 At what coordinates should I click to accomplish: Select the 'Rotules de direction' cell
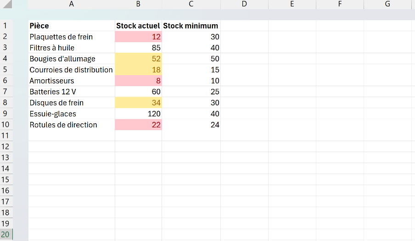tap(72, 125)
